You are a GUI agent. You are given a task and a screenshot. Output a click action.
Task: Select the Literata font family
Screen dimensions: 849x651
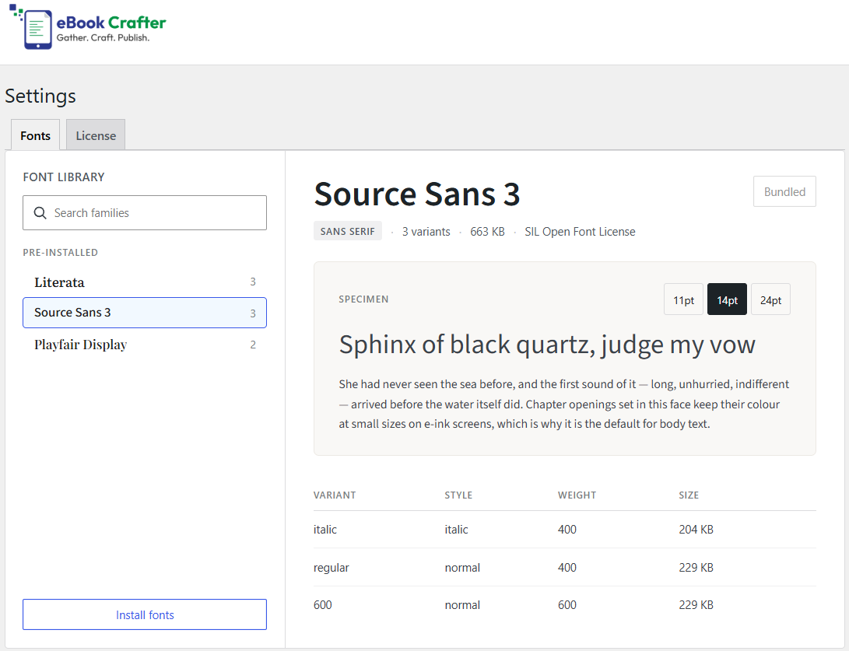(x=145, y=282)
